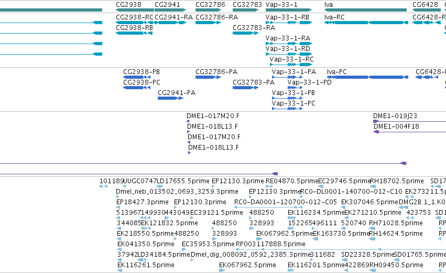Screen dimensions: 446x273
Task: Click the CG6428 gene bar
Action: (x=427, y=10)
